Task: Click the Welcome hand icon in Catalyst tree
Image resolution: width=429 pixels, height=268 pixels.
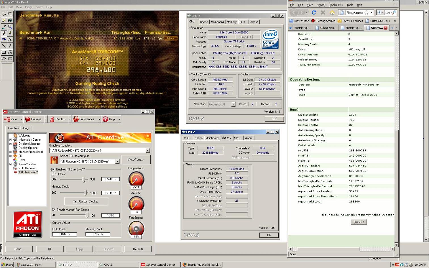Action: click(x=15, y=136)
